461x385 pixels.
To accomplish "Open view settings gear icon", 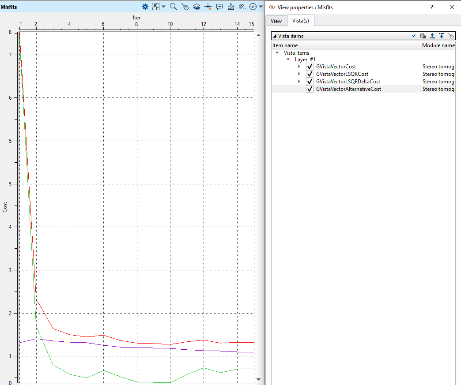I will (145, 7).
